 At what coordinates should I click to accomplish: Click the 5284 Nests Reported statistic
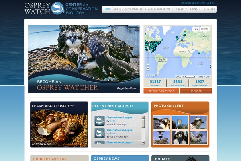(x=178, y=83)
